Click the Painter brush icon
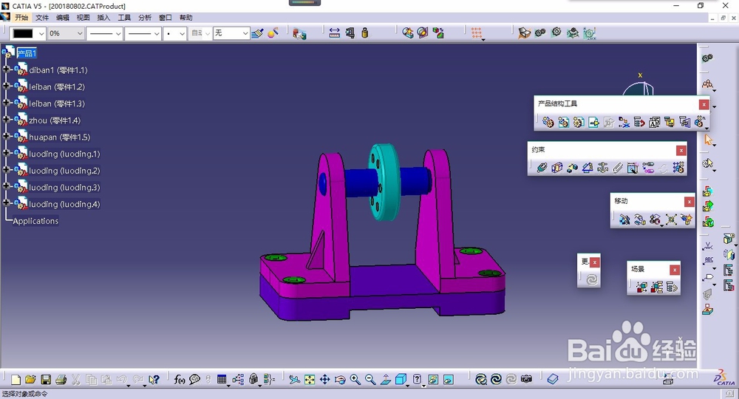This screenshot has width=739, height=399. tap(257, 33)
